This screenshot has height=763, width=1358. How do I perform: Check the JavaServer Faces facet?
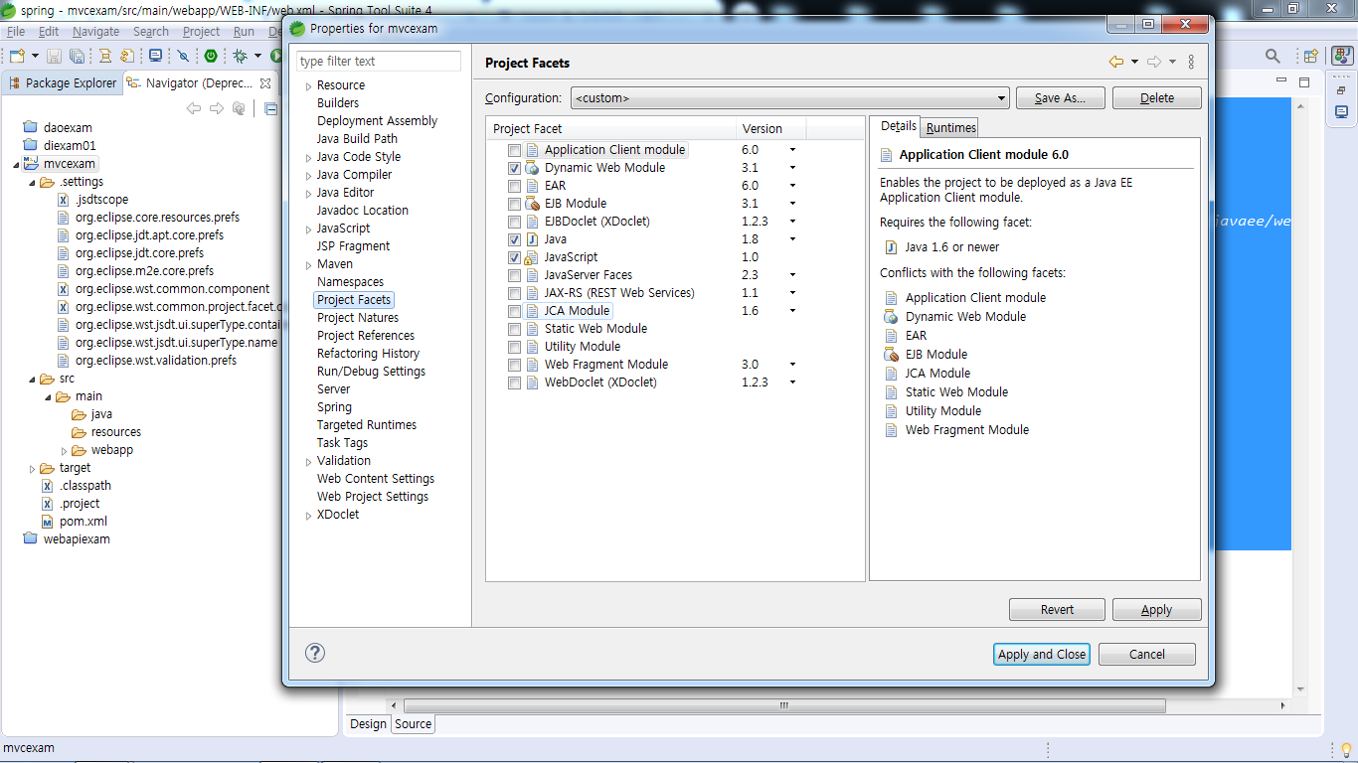[x=514, y=275]
